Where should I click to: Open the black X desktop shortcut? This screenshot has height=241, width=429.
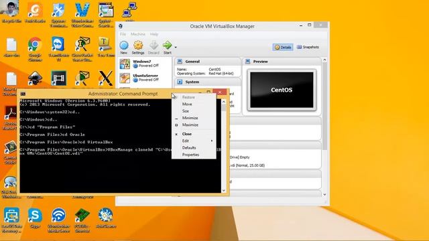click(x=106, y=78)
